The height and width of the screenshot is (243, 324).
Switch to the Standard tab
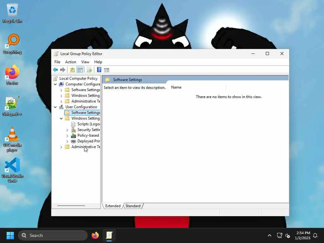click(x=133, y=206)
